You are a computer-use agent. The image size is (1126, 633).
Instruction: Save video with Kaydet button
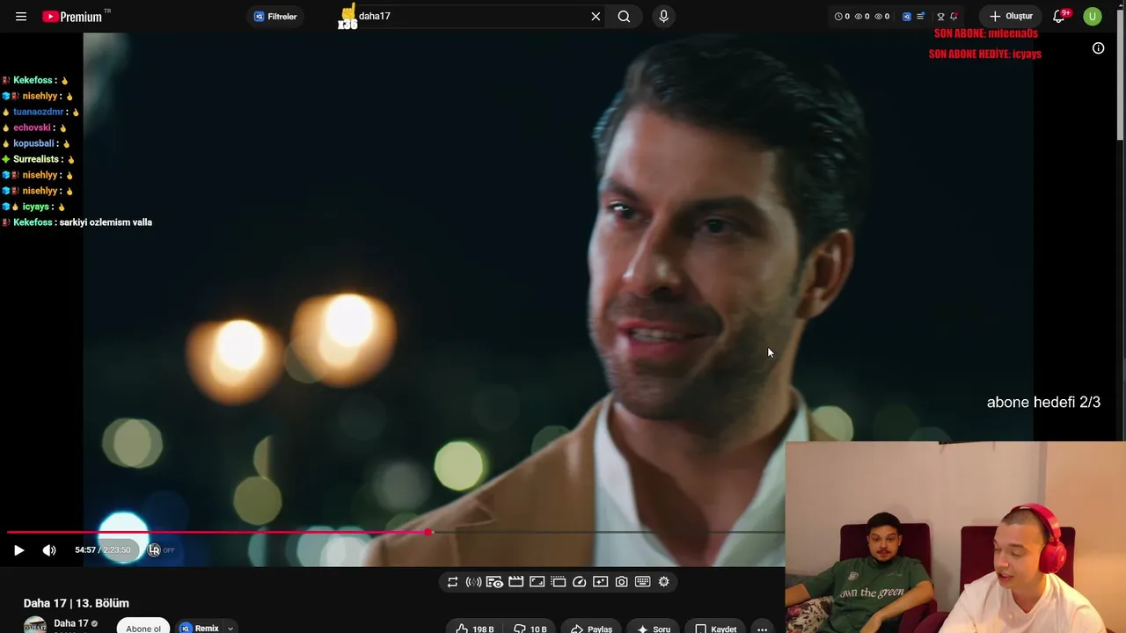click(715, 628)
